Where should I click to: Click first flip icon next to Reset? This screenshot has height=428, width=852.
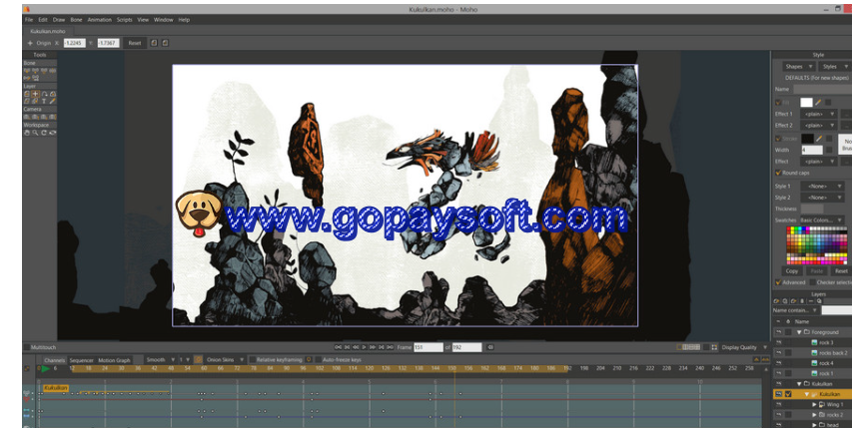click(x=154, y=43)
